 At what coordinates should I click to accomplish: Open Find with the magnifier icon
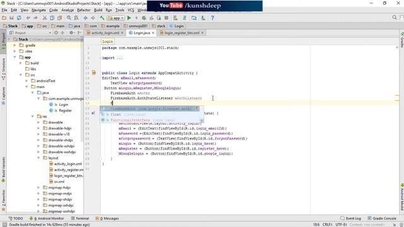pyautogui.click(x=69, y=18)
